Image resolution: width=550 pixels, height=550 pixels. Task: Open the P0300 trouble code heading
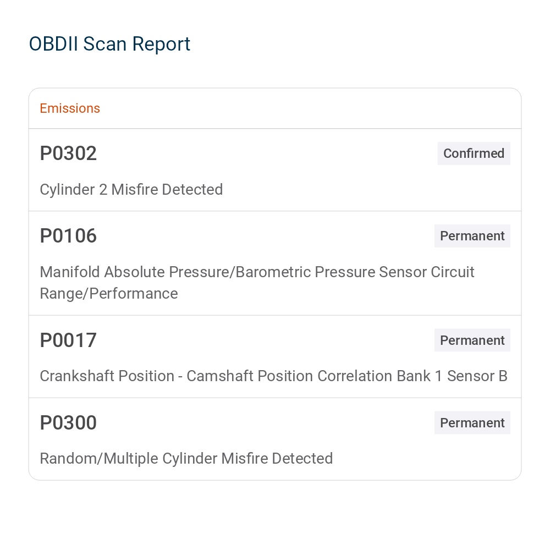[68, 423]
